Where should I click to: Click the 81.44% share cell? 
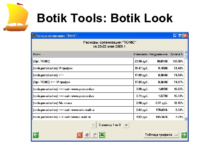pos(176,68)
